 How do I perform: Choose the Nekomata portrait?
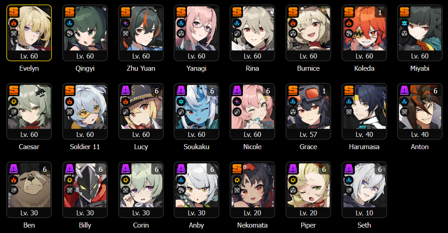coord(252,185)
